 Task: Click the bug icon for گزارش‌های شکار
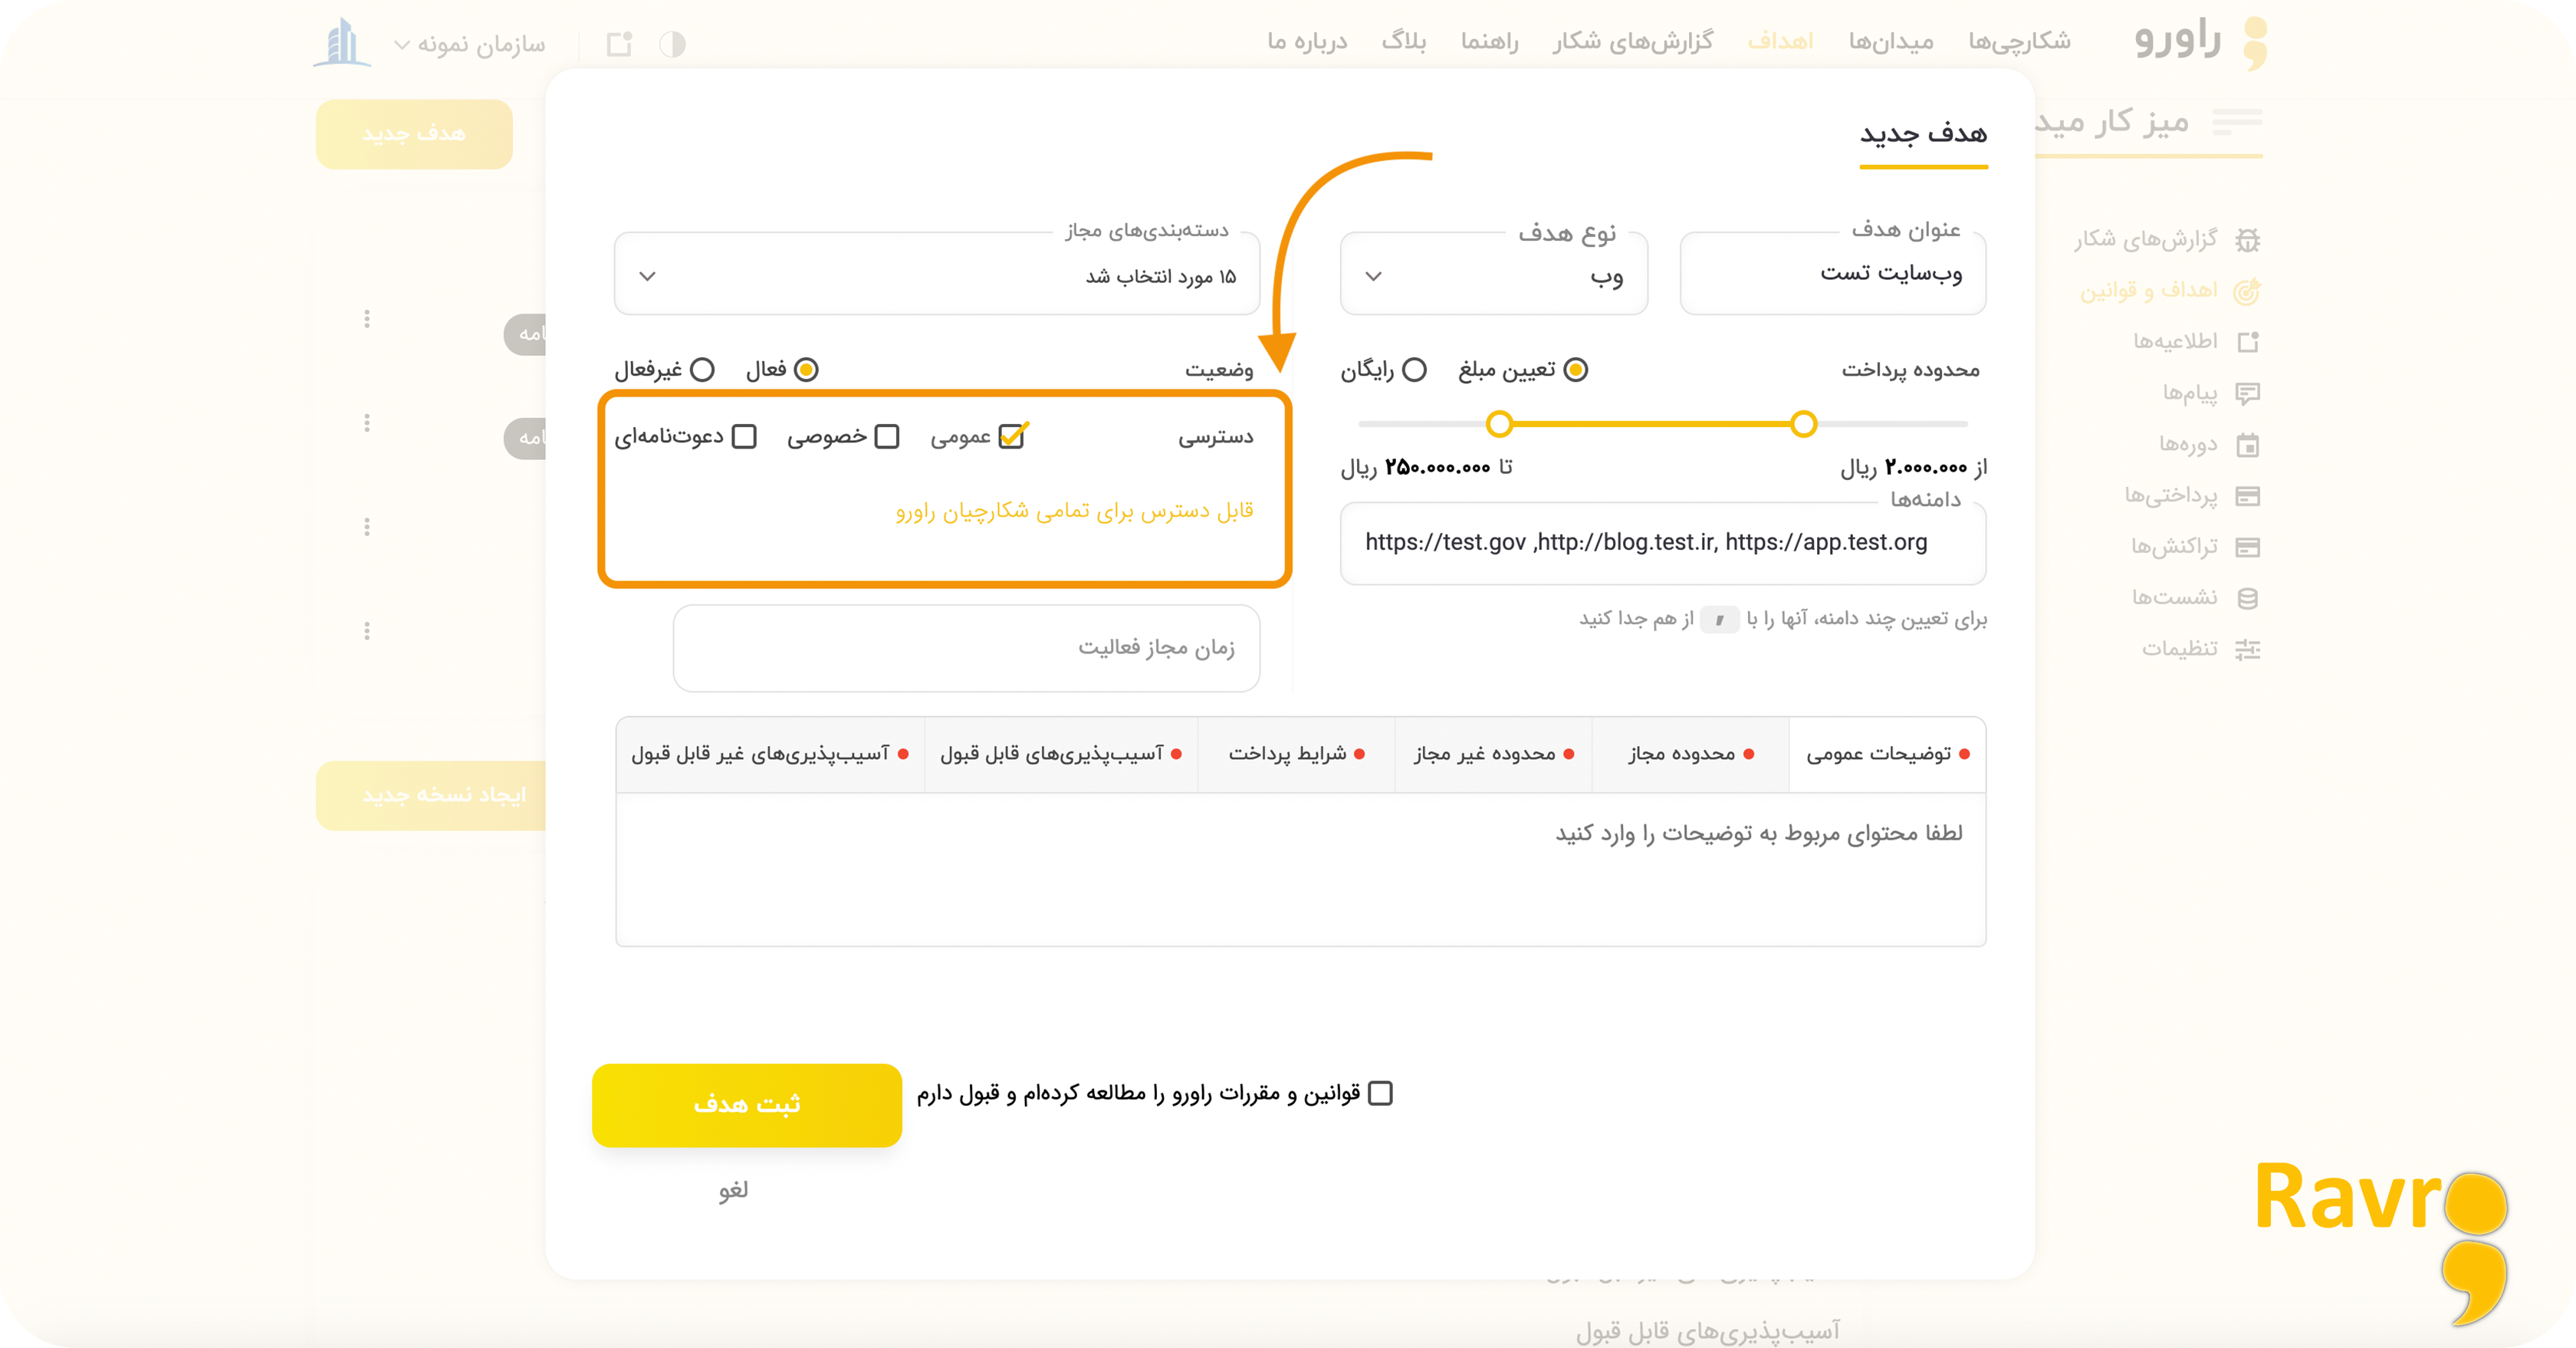[x=2248, y=240]
